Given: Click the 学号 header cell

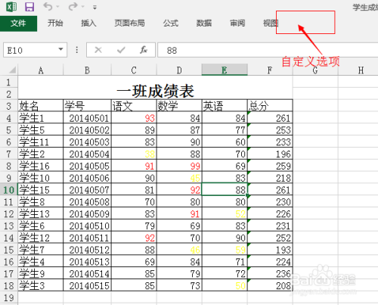Looking at the screenshot, I should tap(87, 106).
